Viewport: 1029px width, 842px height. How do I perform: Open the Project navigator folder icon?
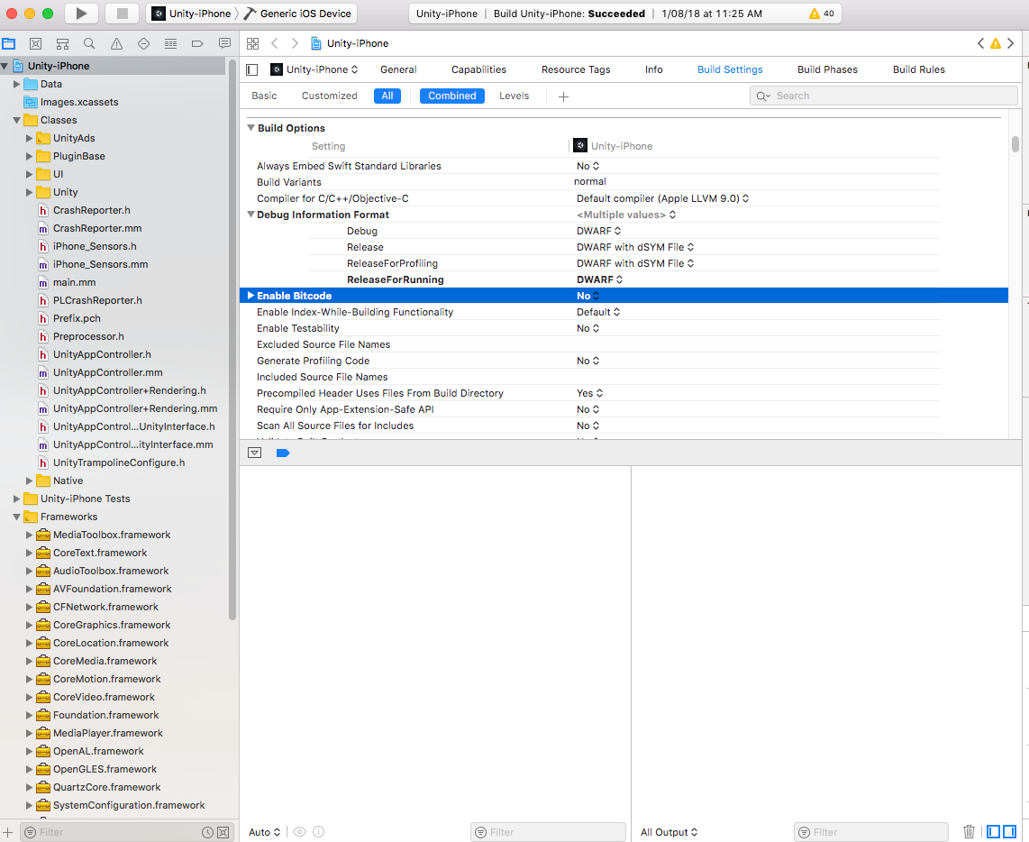8,43
